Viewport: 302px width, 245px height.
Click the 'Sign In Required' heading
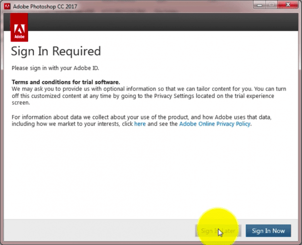(x=56, y=51)
